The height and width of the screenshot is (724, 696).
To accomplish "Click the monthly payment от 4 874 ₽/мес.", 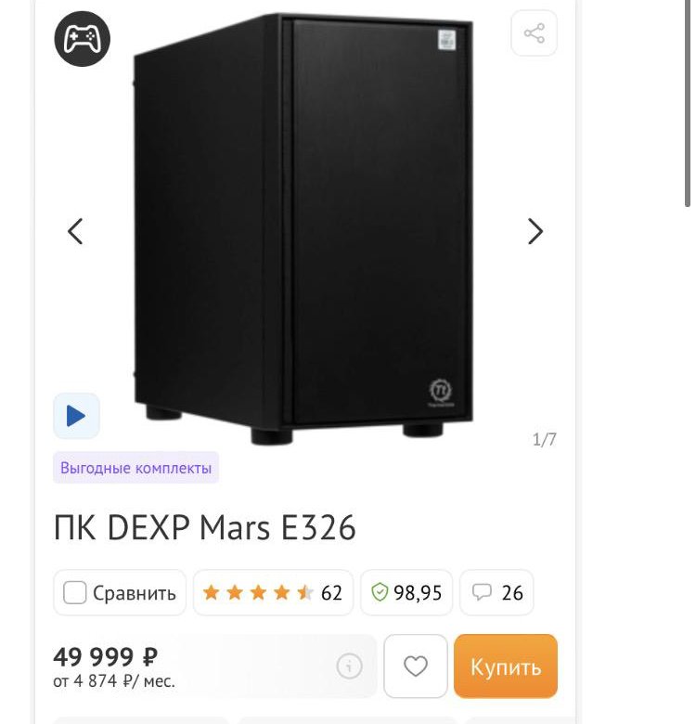I will (114, 681).
